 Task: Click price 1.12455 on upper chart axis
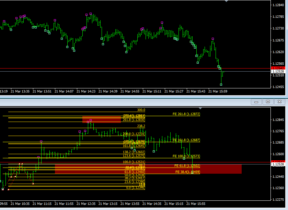[278, 87]
